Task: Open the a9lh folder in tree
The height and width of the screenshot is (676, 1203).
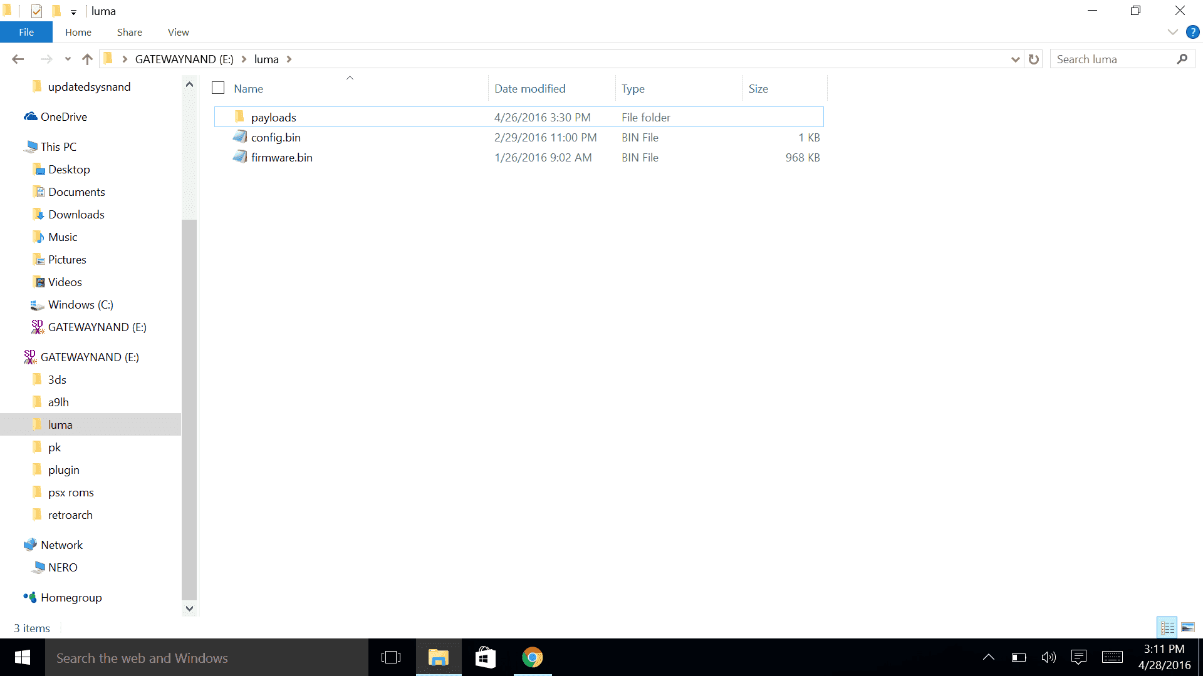Action: point(50,402)
